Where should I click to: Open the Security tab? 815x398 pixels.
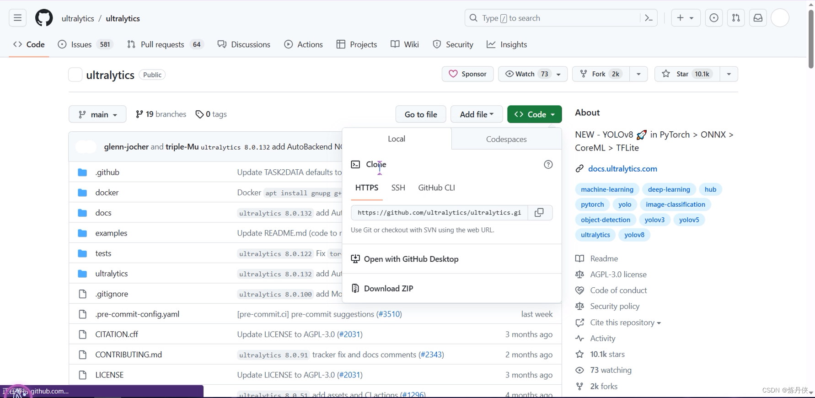point(453,44)
